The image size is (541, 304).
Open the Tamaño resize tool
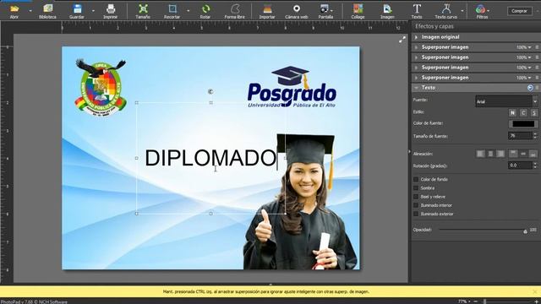143,11
